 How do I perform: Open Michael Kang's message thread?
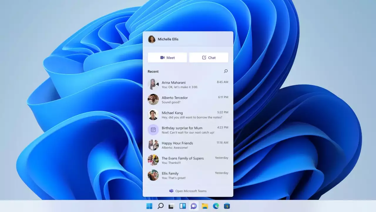[x=188, y=115]
